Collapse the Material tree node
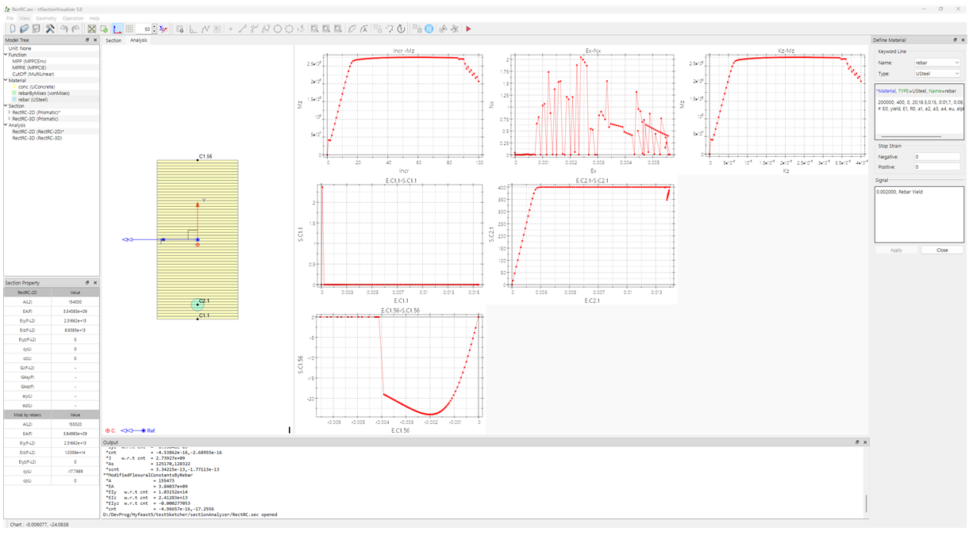Viewport: 973px width, 535px height. 6,80
